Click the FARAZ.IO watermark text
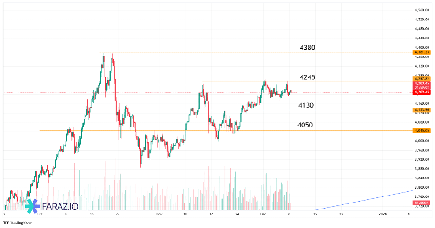 60,207
